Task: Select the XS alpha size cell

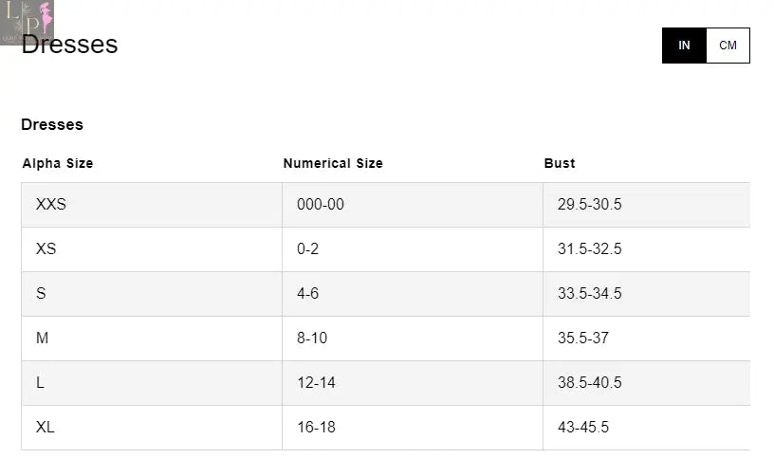Action: [x=46, y=249]
